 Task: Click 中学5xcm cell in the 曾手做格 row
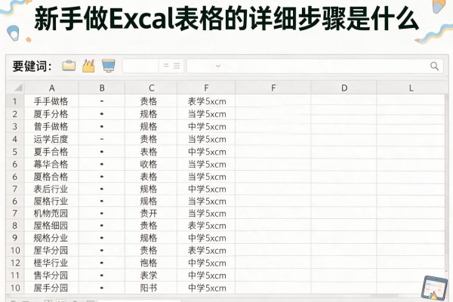click(x=207, y=127)
